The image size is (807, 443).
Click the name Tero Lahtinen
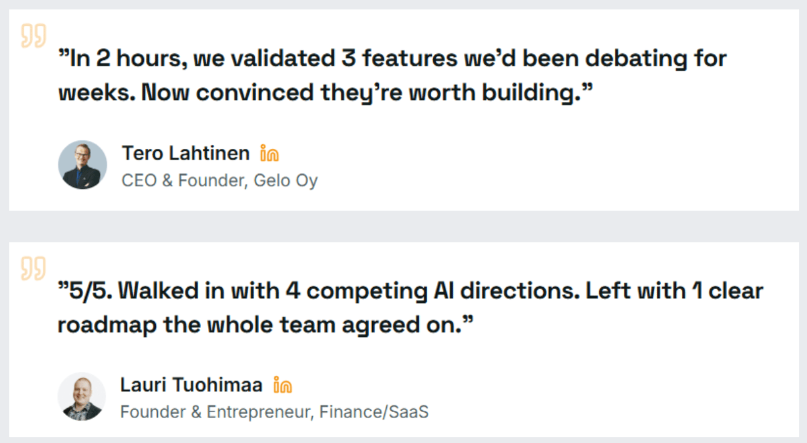pyautogui.click(x=186, y=153)
